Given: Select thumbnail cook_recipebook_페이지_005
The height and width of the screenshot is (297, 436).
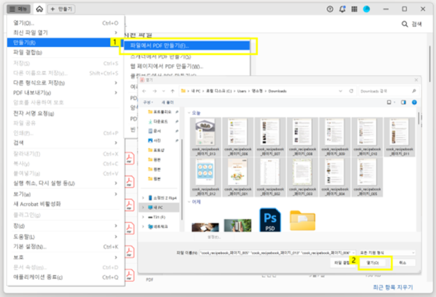Looking at the screenshot, I should pos(367,177).
